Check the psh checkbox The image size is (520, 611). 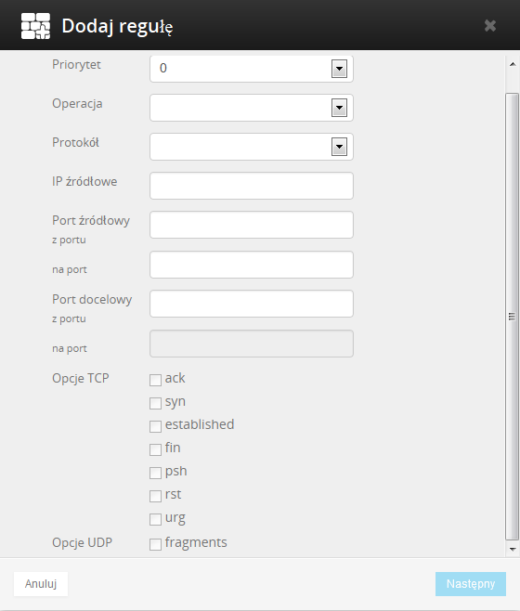[155, 473]
